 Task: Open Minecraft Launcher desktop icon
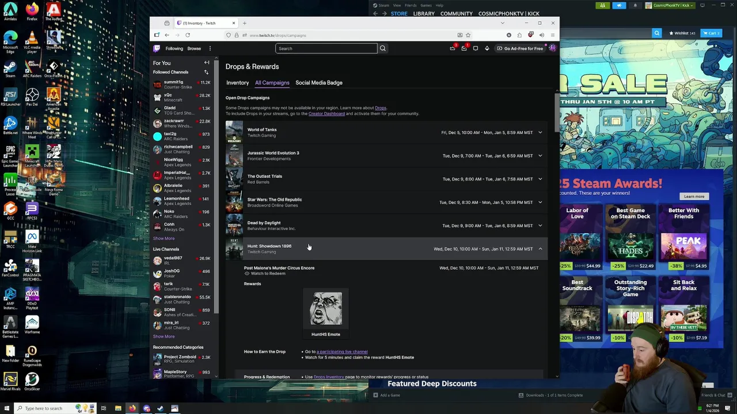tap(32, 155)
